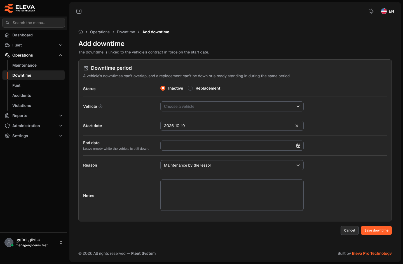Click into the Notes text area

[232, 195]
